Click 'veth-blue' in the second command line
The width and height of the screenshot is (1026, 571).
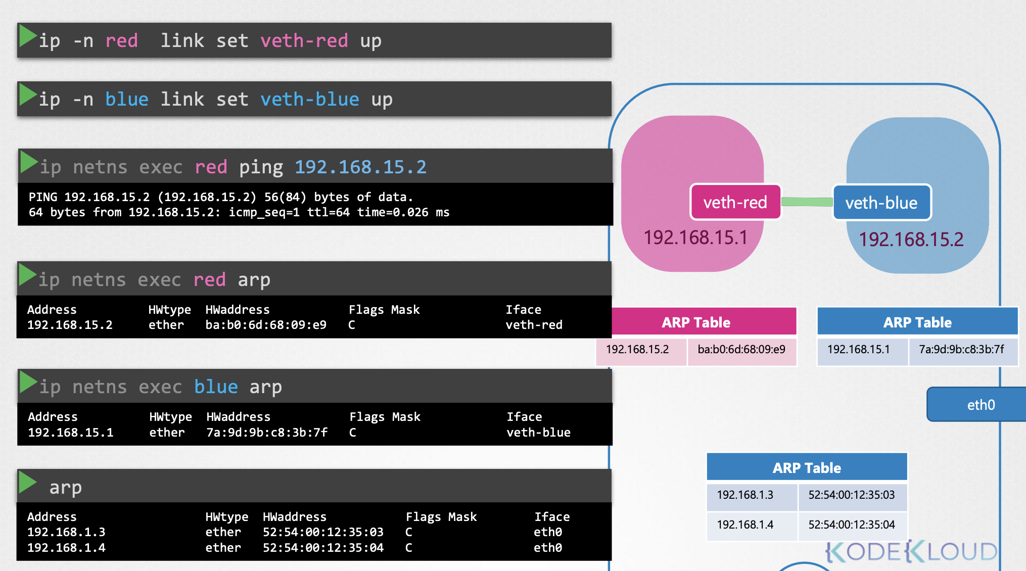310,99
